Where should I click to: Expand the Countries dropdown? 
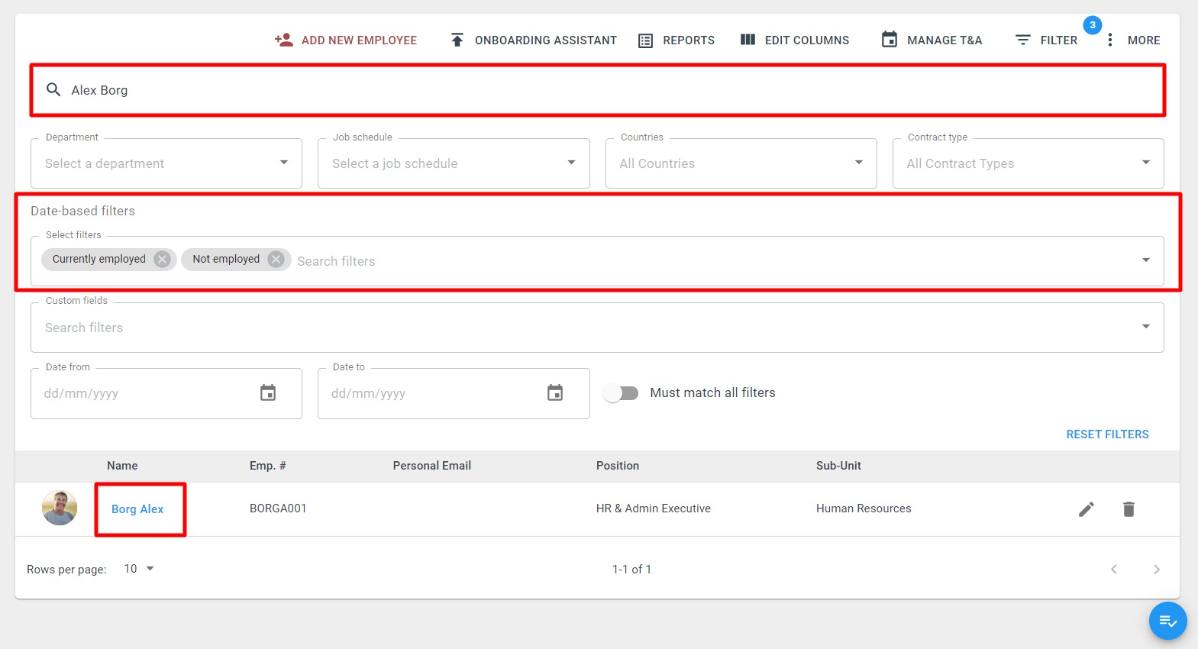click(859, 163)
